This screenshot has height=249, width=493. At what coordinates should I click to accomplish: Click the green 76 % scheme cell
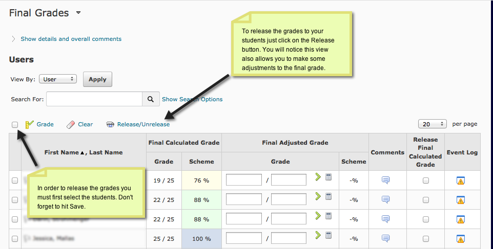click(x=201, y=180)
